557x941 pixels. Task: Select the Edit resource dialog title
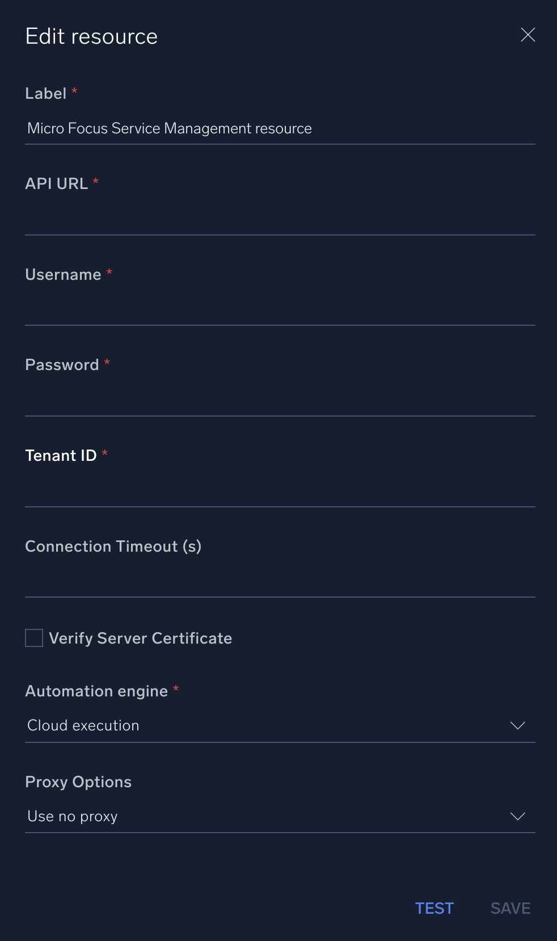click(91, 35)
